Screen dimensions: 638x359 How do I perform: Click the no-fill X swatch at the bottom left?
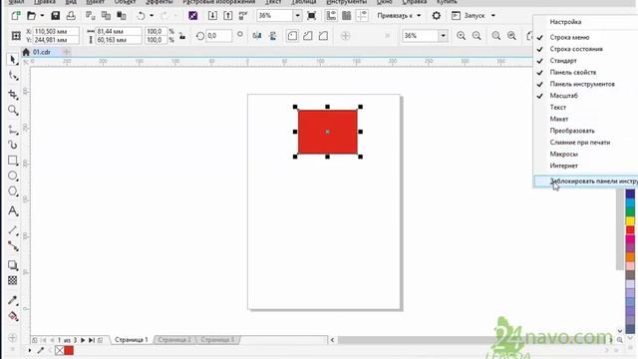(x=60, y=350)
